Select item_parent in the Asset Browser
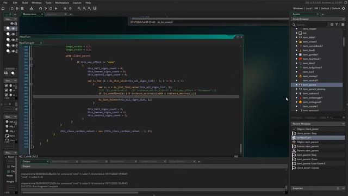Image resolution: width=348 pixels, height=196 pixels. tap(316, 85)
